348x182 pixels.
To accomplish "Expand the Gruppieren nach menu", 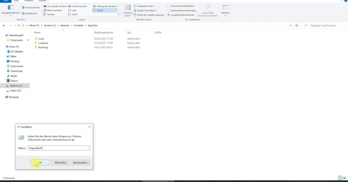I will tap(144, 5).
